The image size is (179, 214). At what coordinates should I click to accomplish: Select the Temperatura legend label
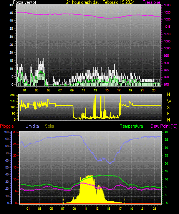132,126
